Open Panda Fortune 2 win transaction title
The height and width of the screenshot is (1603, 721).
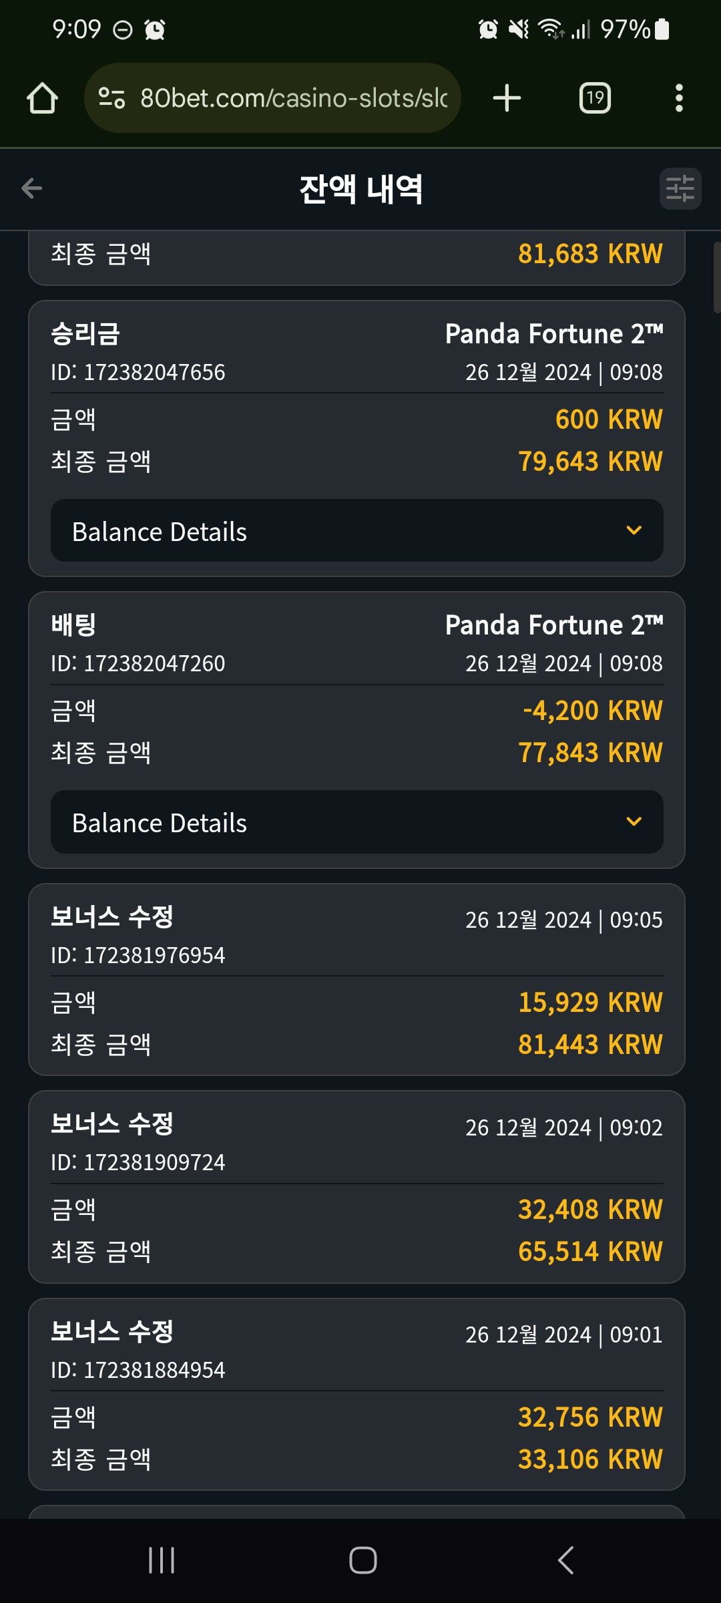[x=554, y=334]
